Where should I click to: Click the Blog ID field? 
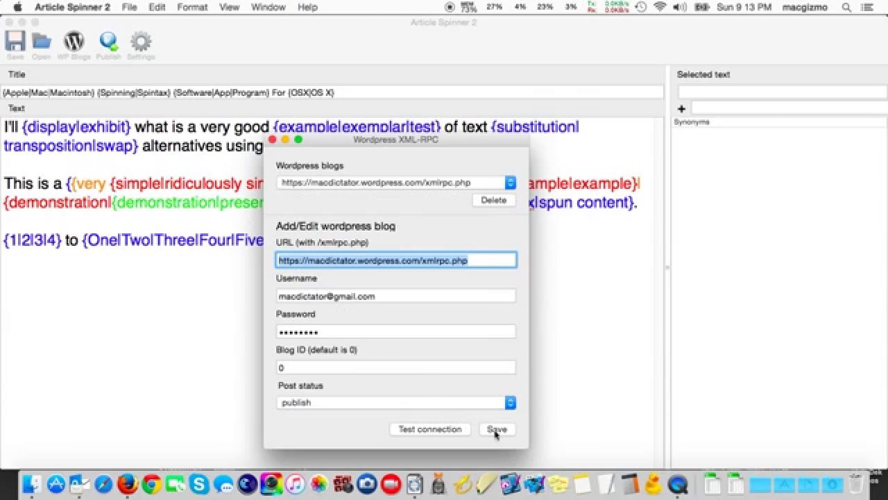coord(396,367)
